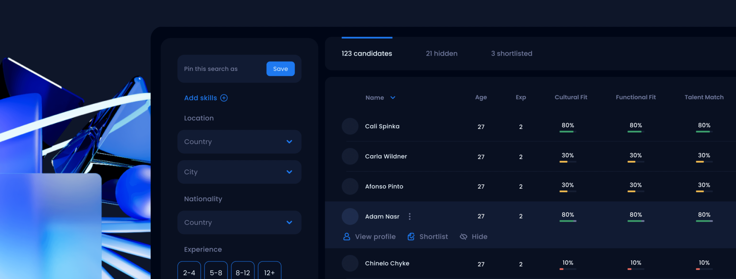The image size is (736, 279).
Task: Click the View profile person icon
Action: point(346,237)
